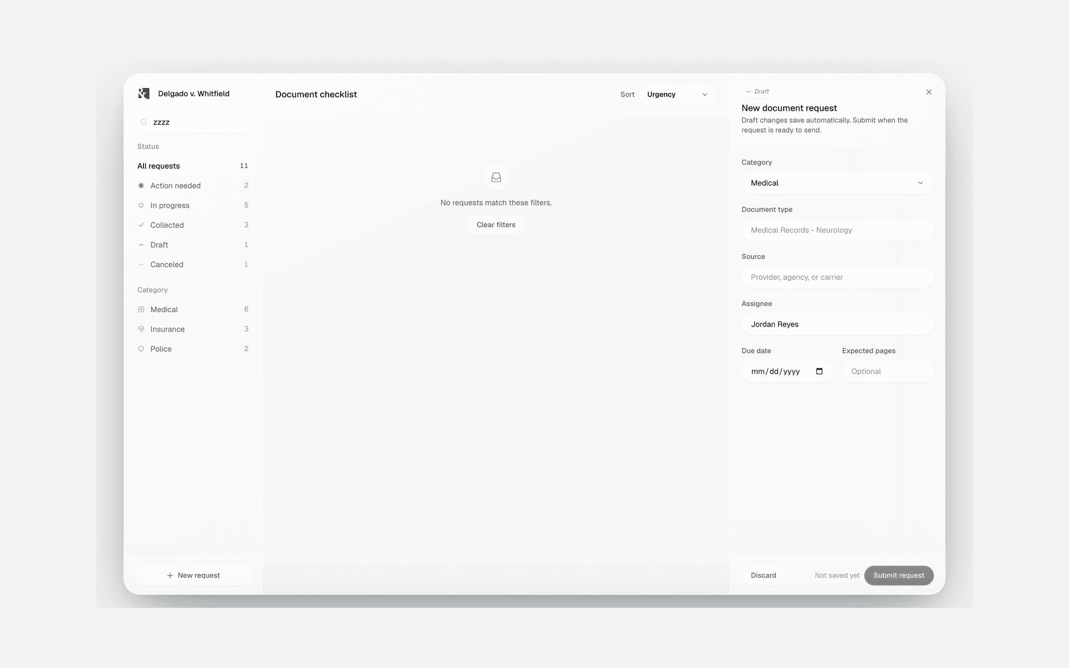Screen dimensions: 1069x668
Task: Click the New request button
Action: [x=193, y=575]
